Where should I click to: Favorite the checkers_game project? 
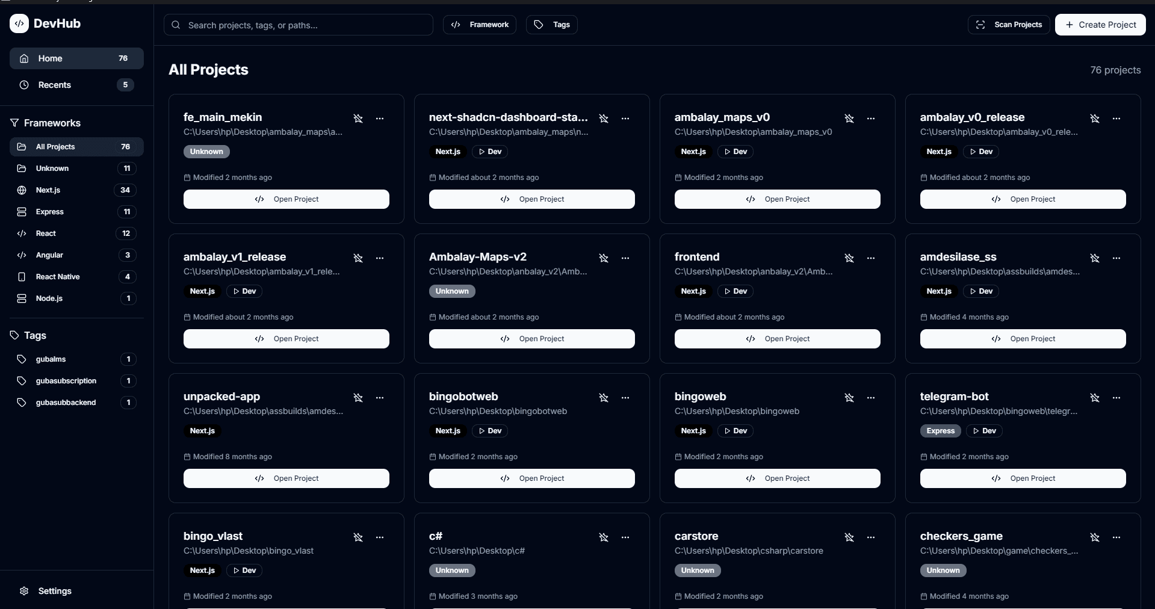tap(1095, 538)
